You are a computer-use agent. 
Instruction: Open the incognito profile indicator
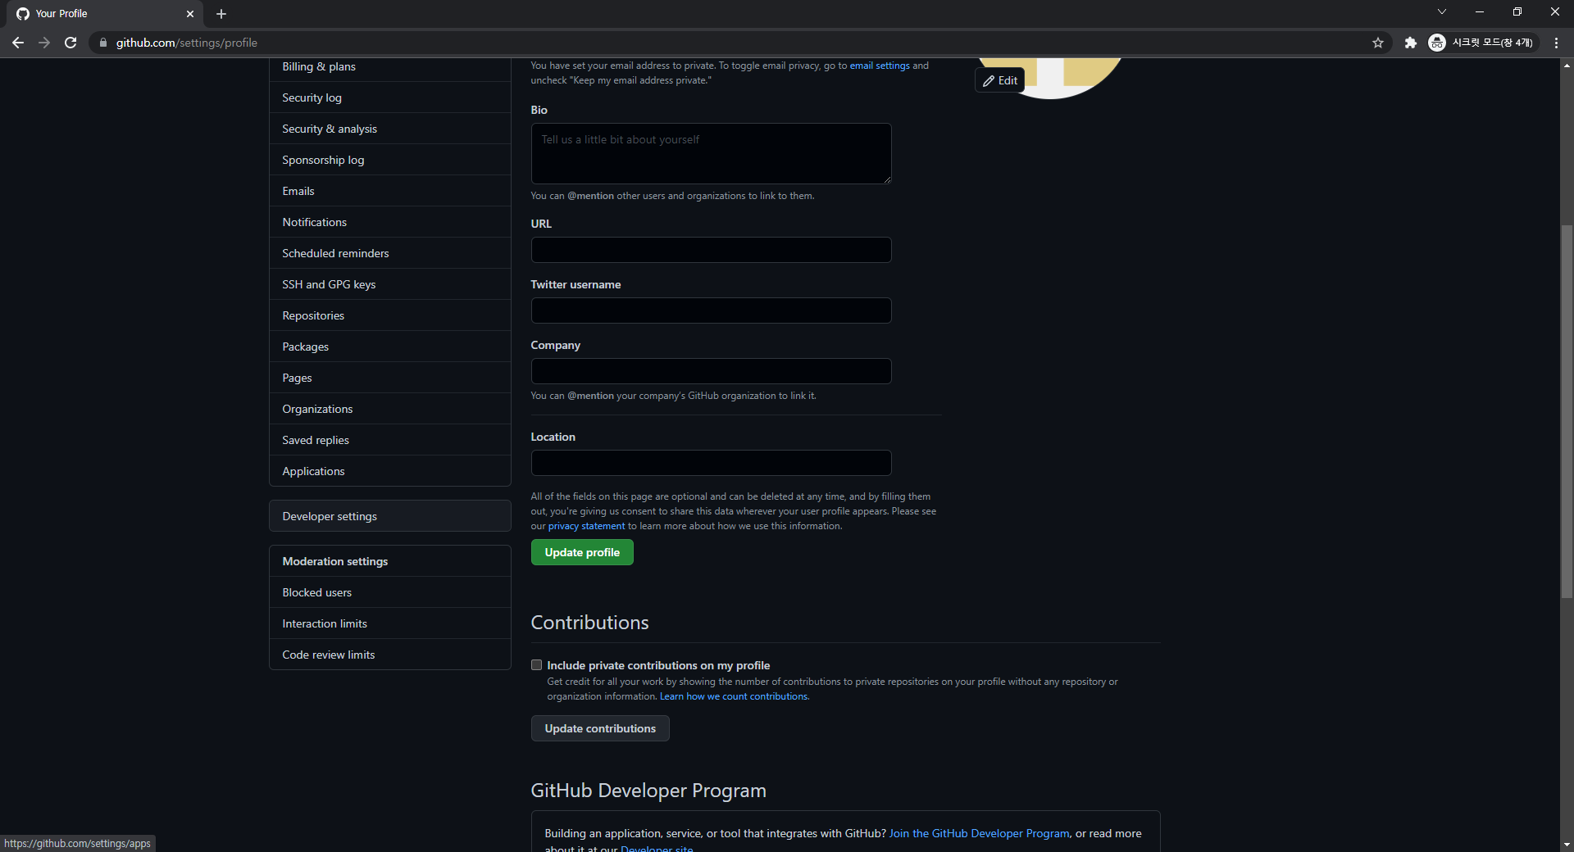[x=1481, y=43]
